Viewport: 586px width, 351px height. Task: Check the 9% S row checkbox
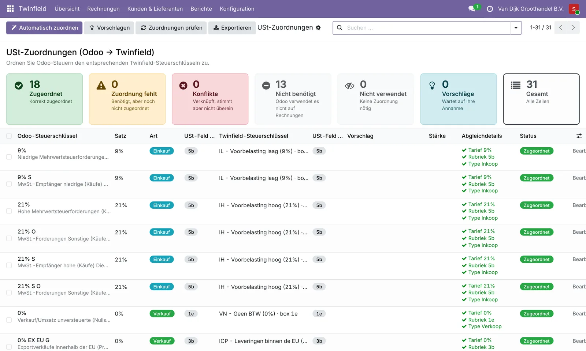click(x=9, y=184)
